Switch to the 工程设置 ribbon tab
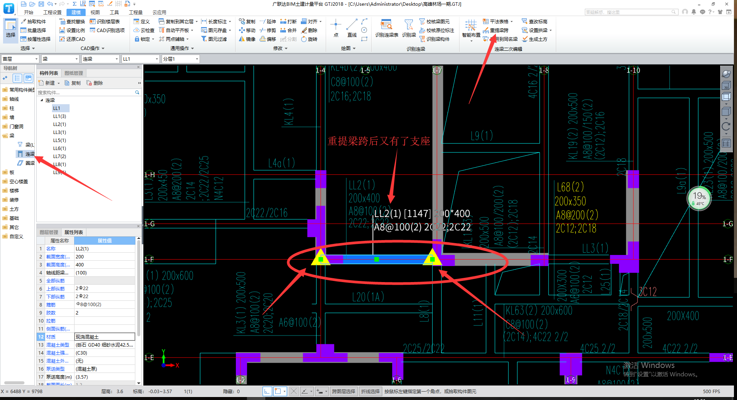The image size is (737, 400). click(x=52, y=12)
